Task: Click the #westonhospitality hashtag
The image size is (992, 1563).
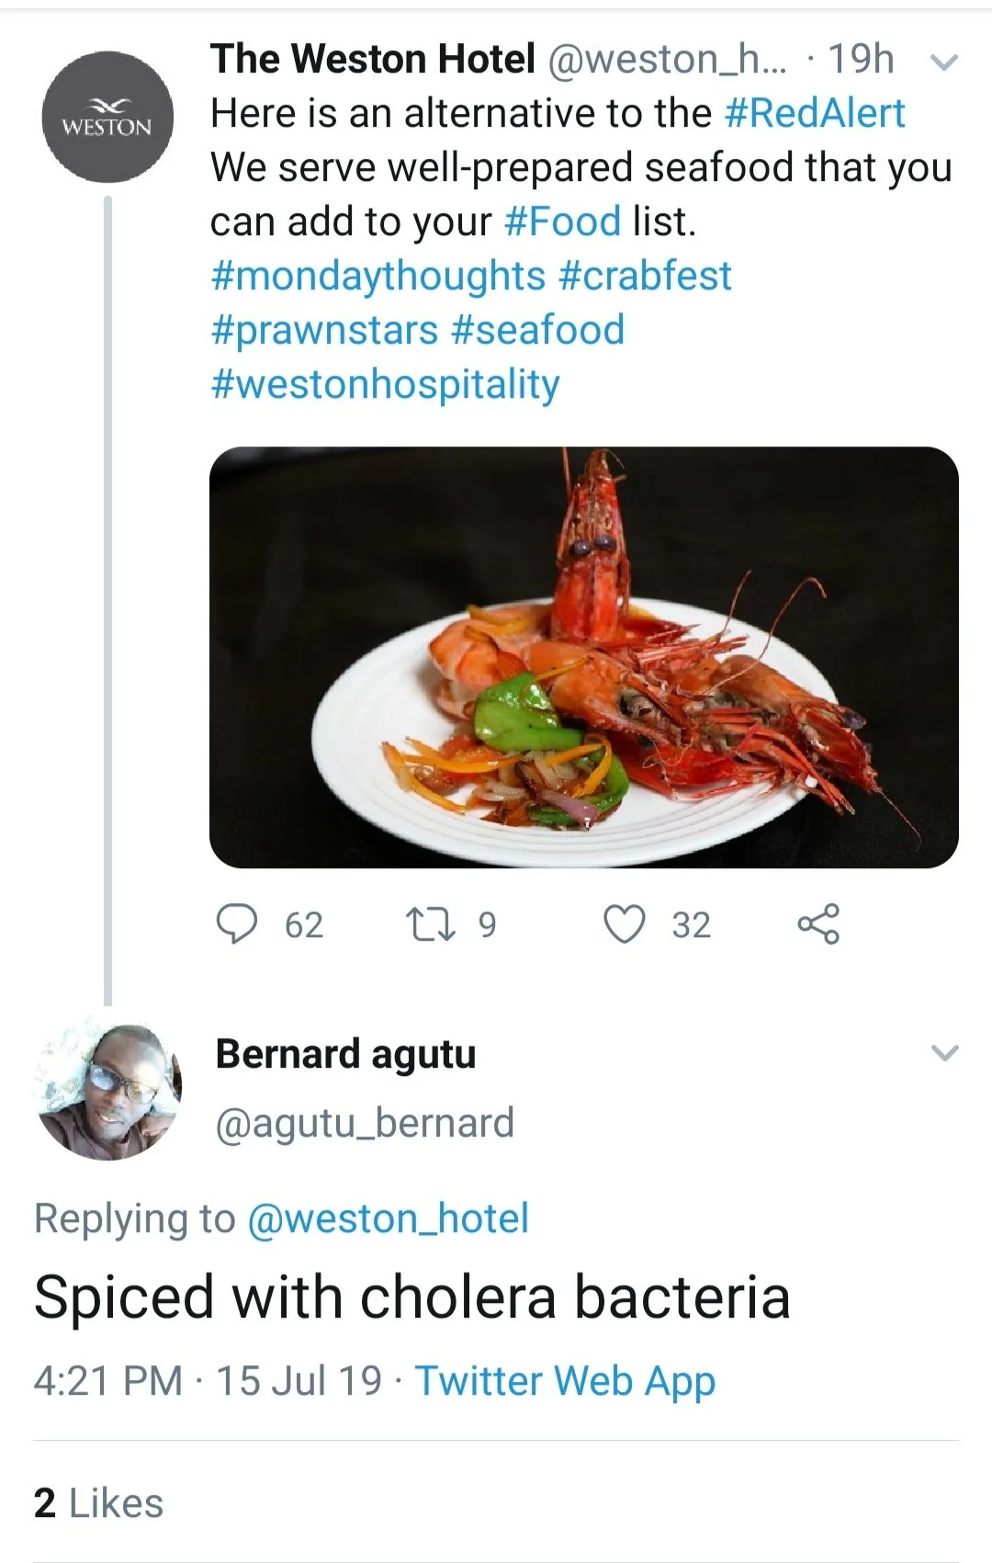Action: (x=385, y=384)
